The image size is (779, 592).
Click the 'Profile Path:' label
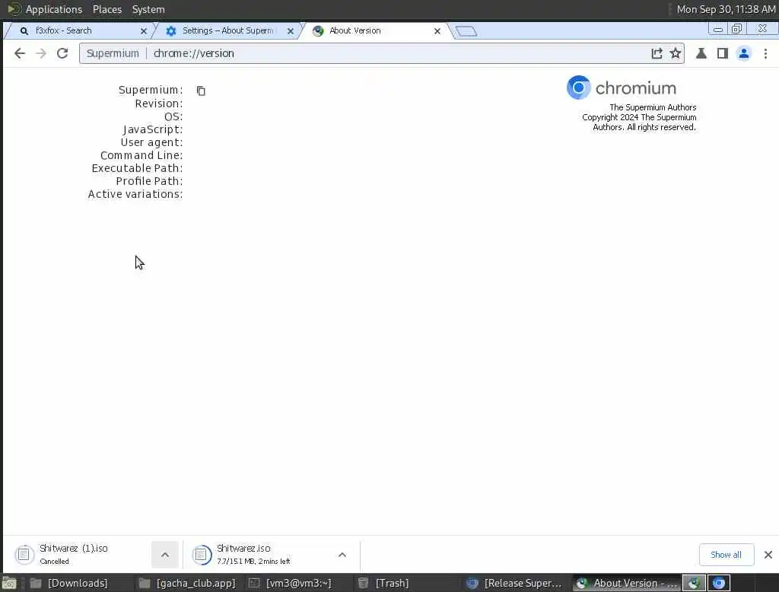(x=149, y=181)
